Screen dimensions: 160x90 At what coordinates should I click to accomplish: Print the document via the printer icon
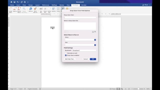[x=25, y=2]
